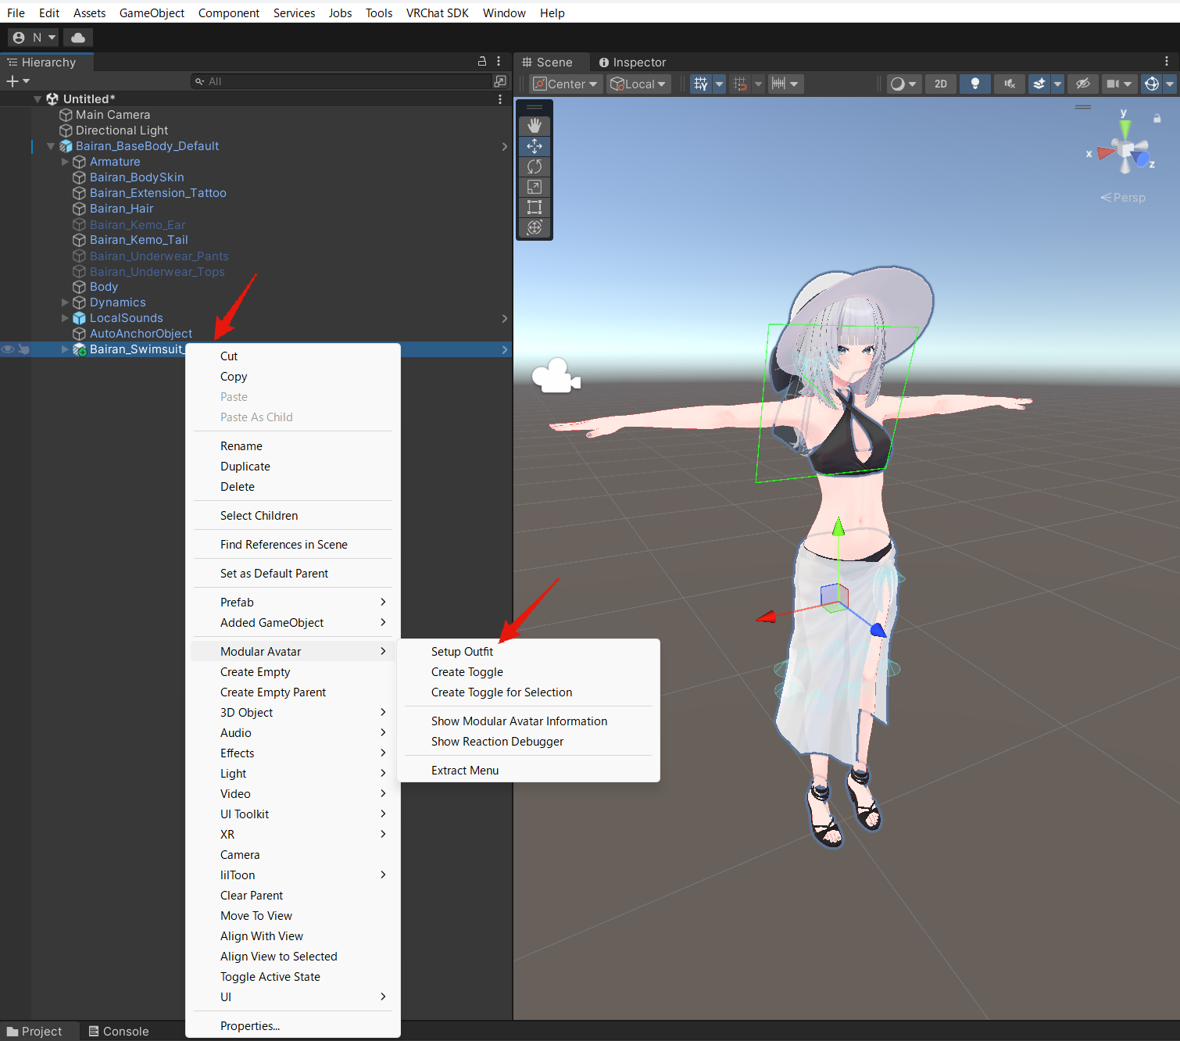Select Main Camera object
The height and width of the screenshot is (1041, 1180).
[113, 115]
